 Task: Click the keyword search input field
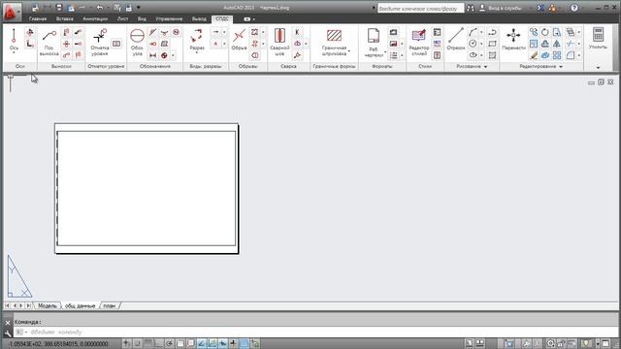pyautogui.click(x=420, y=8)
